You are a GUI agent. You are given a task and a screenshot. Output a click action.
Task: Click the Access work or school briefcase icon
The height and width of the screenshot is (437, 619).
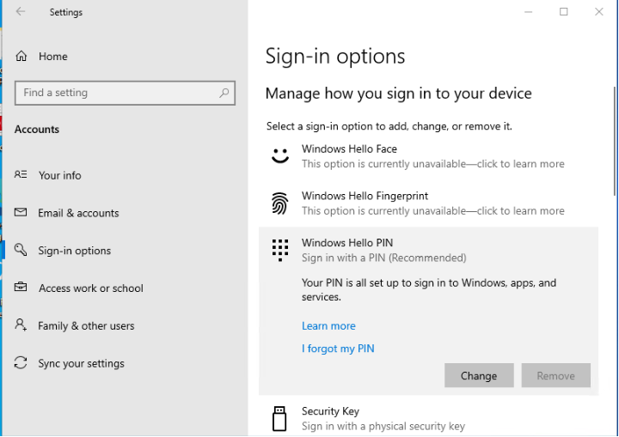[x=21, y=287]
